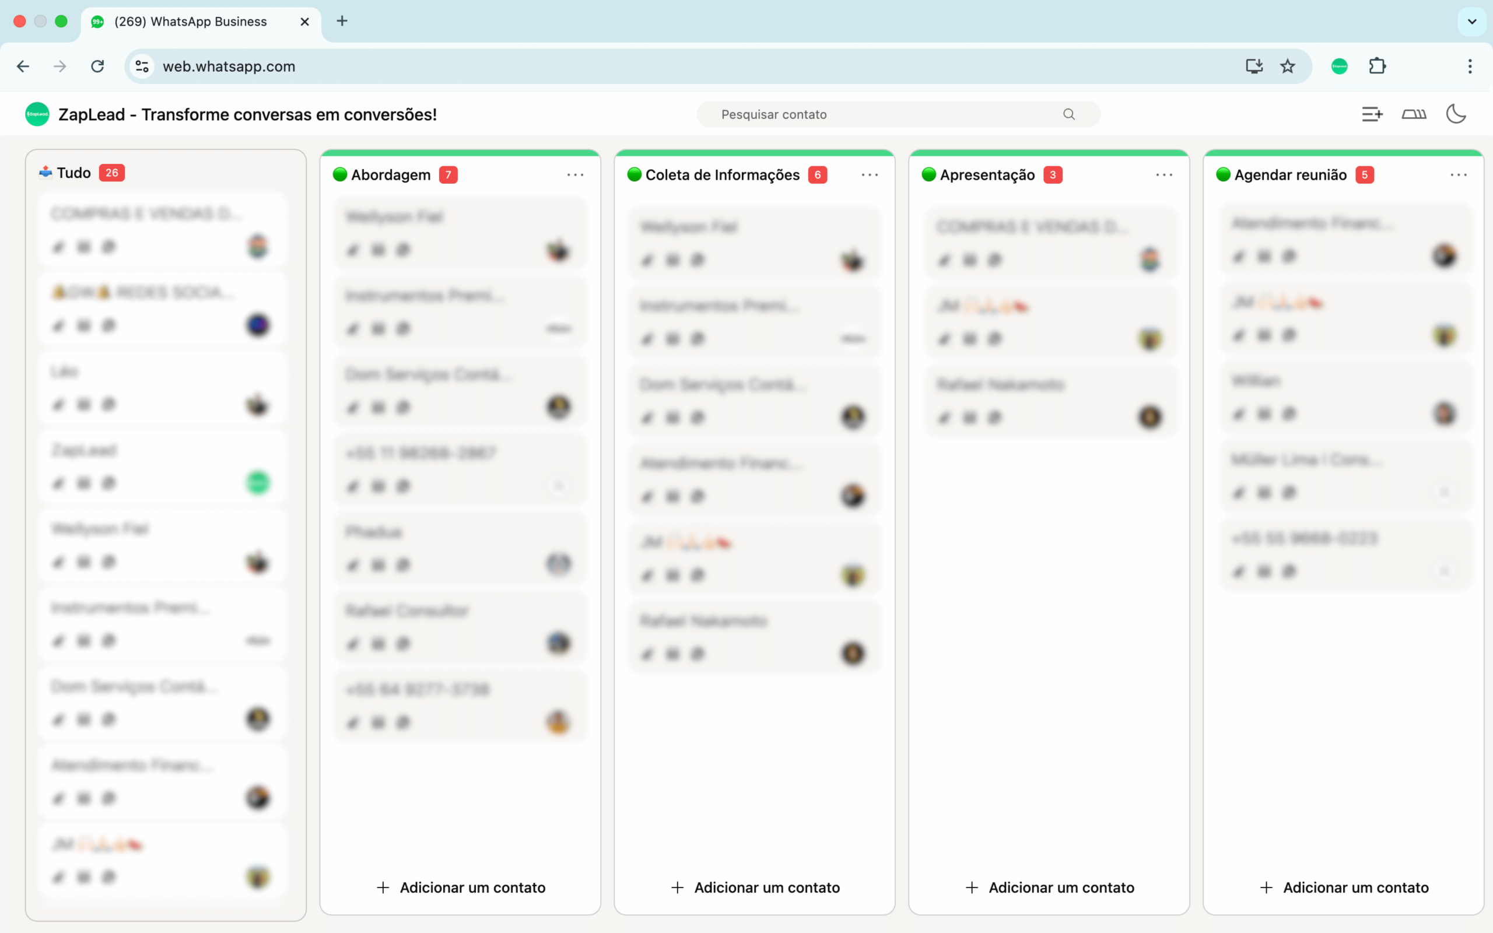This screenshot has height=933, width=1493.
Task: Click the add list icon in header
Action: coord(1372,114)
